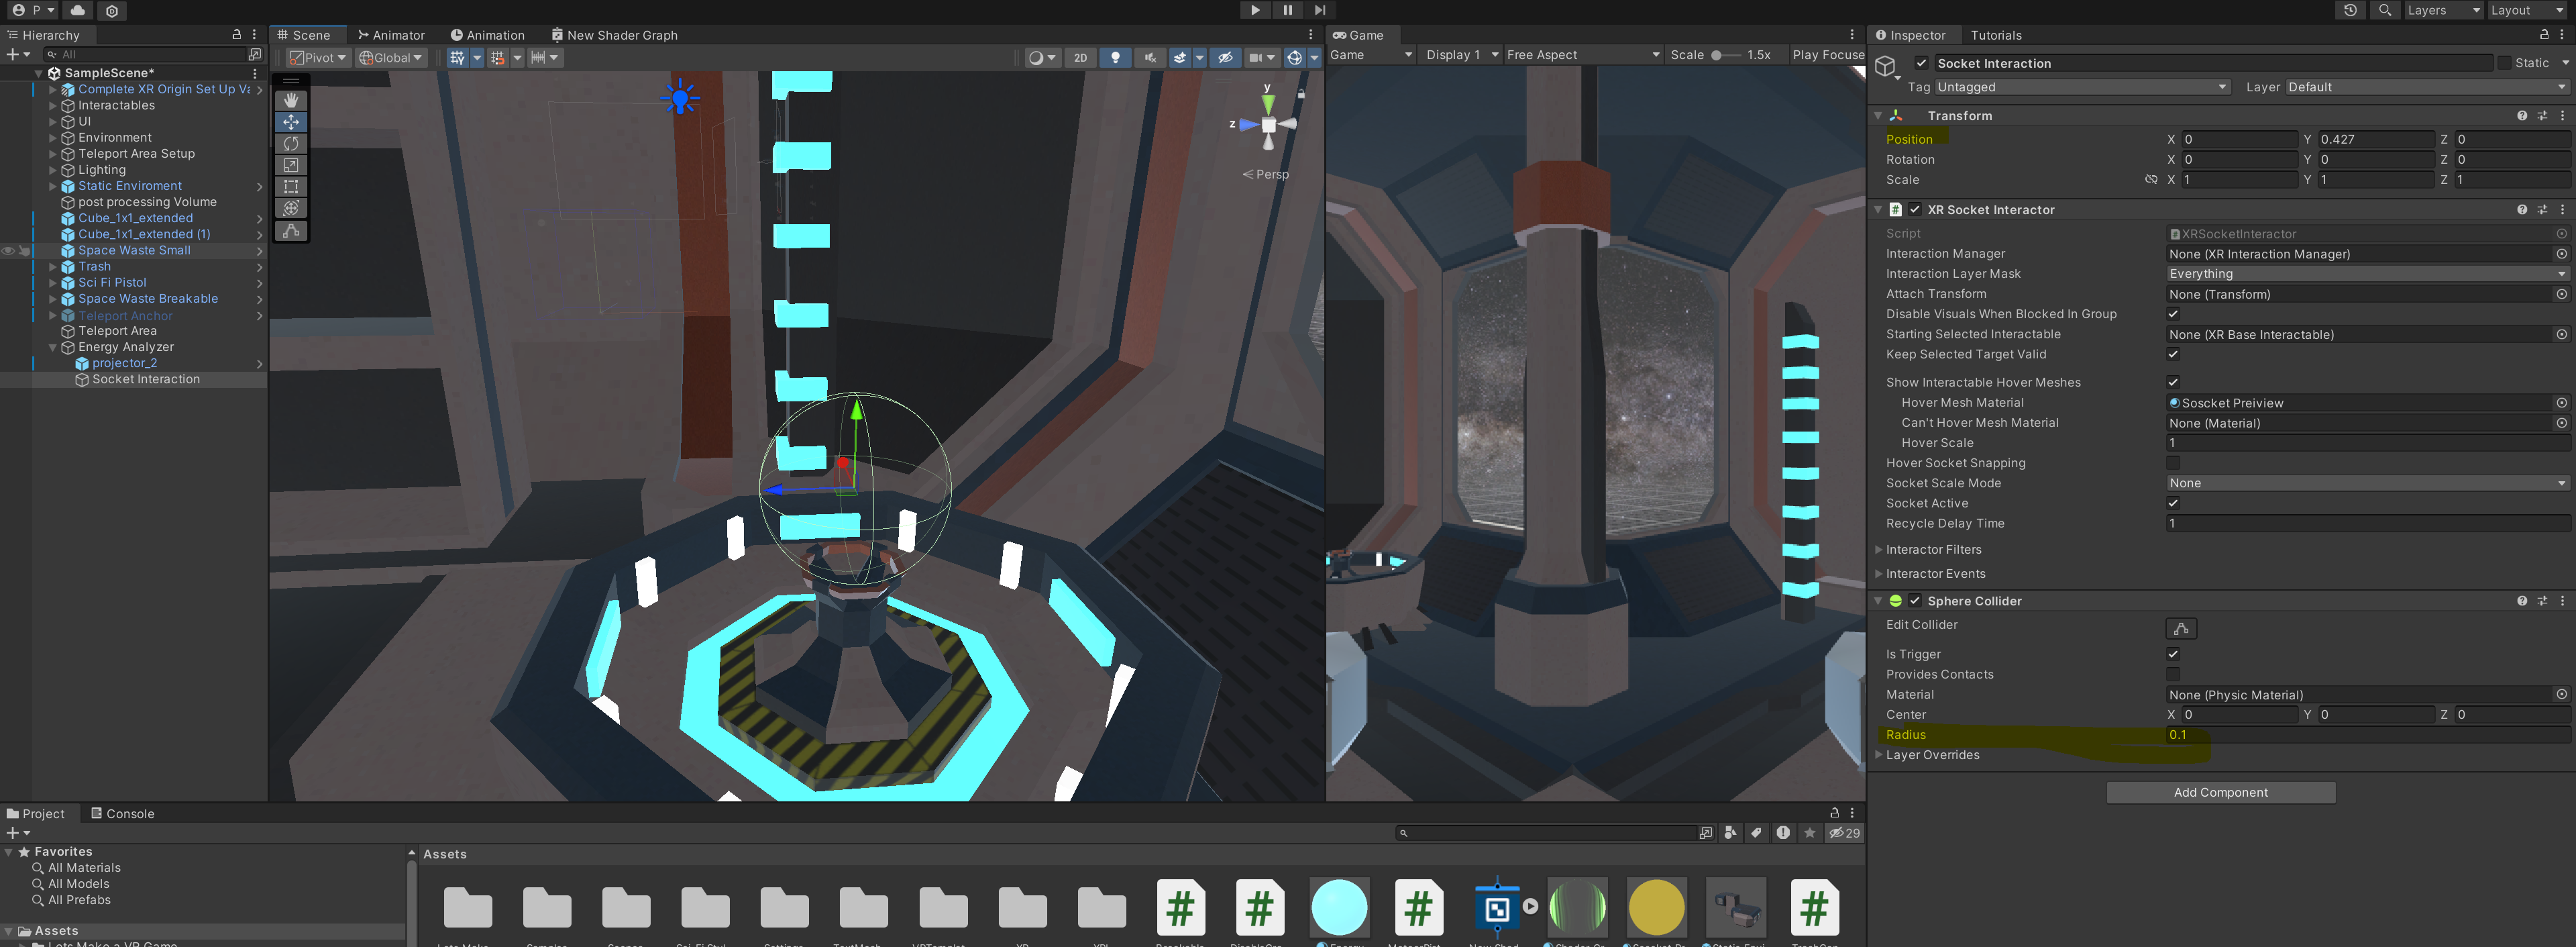Screen dimensions: 2576x947
Task: Switch to the Animator tab
Action: pos(391,35)
